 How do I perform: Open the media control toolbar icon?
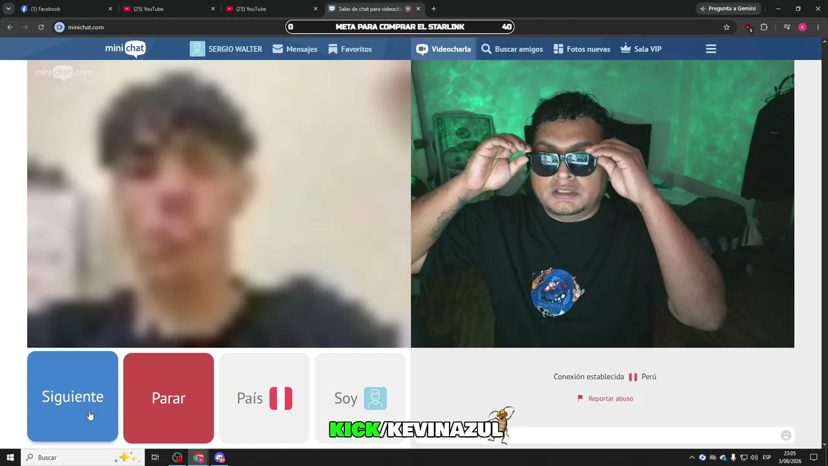tap(787, 27)
